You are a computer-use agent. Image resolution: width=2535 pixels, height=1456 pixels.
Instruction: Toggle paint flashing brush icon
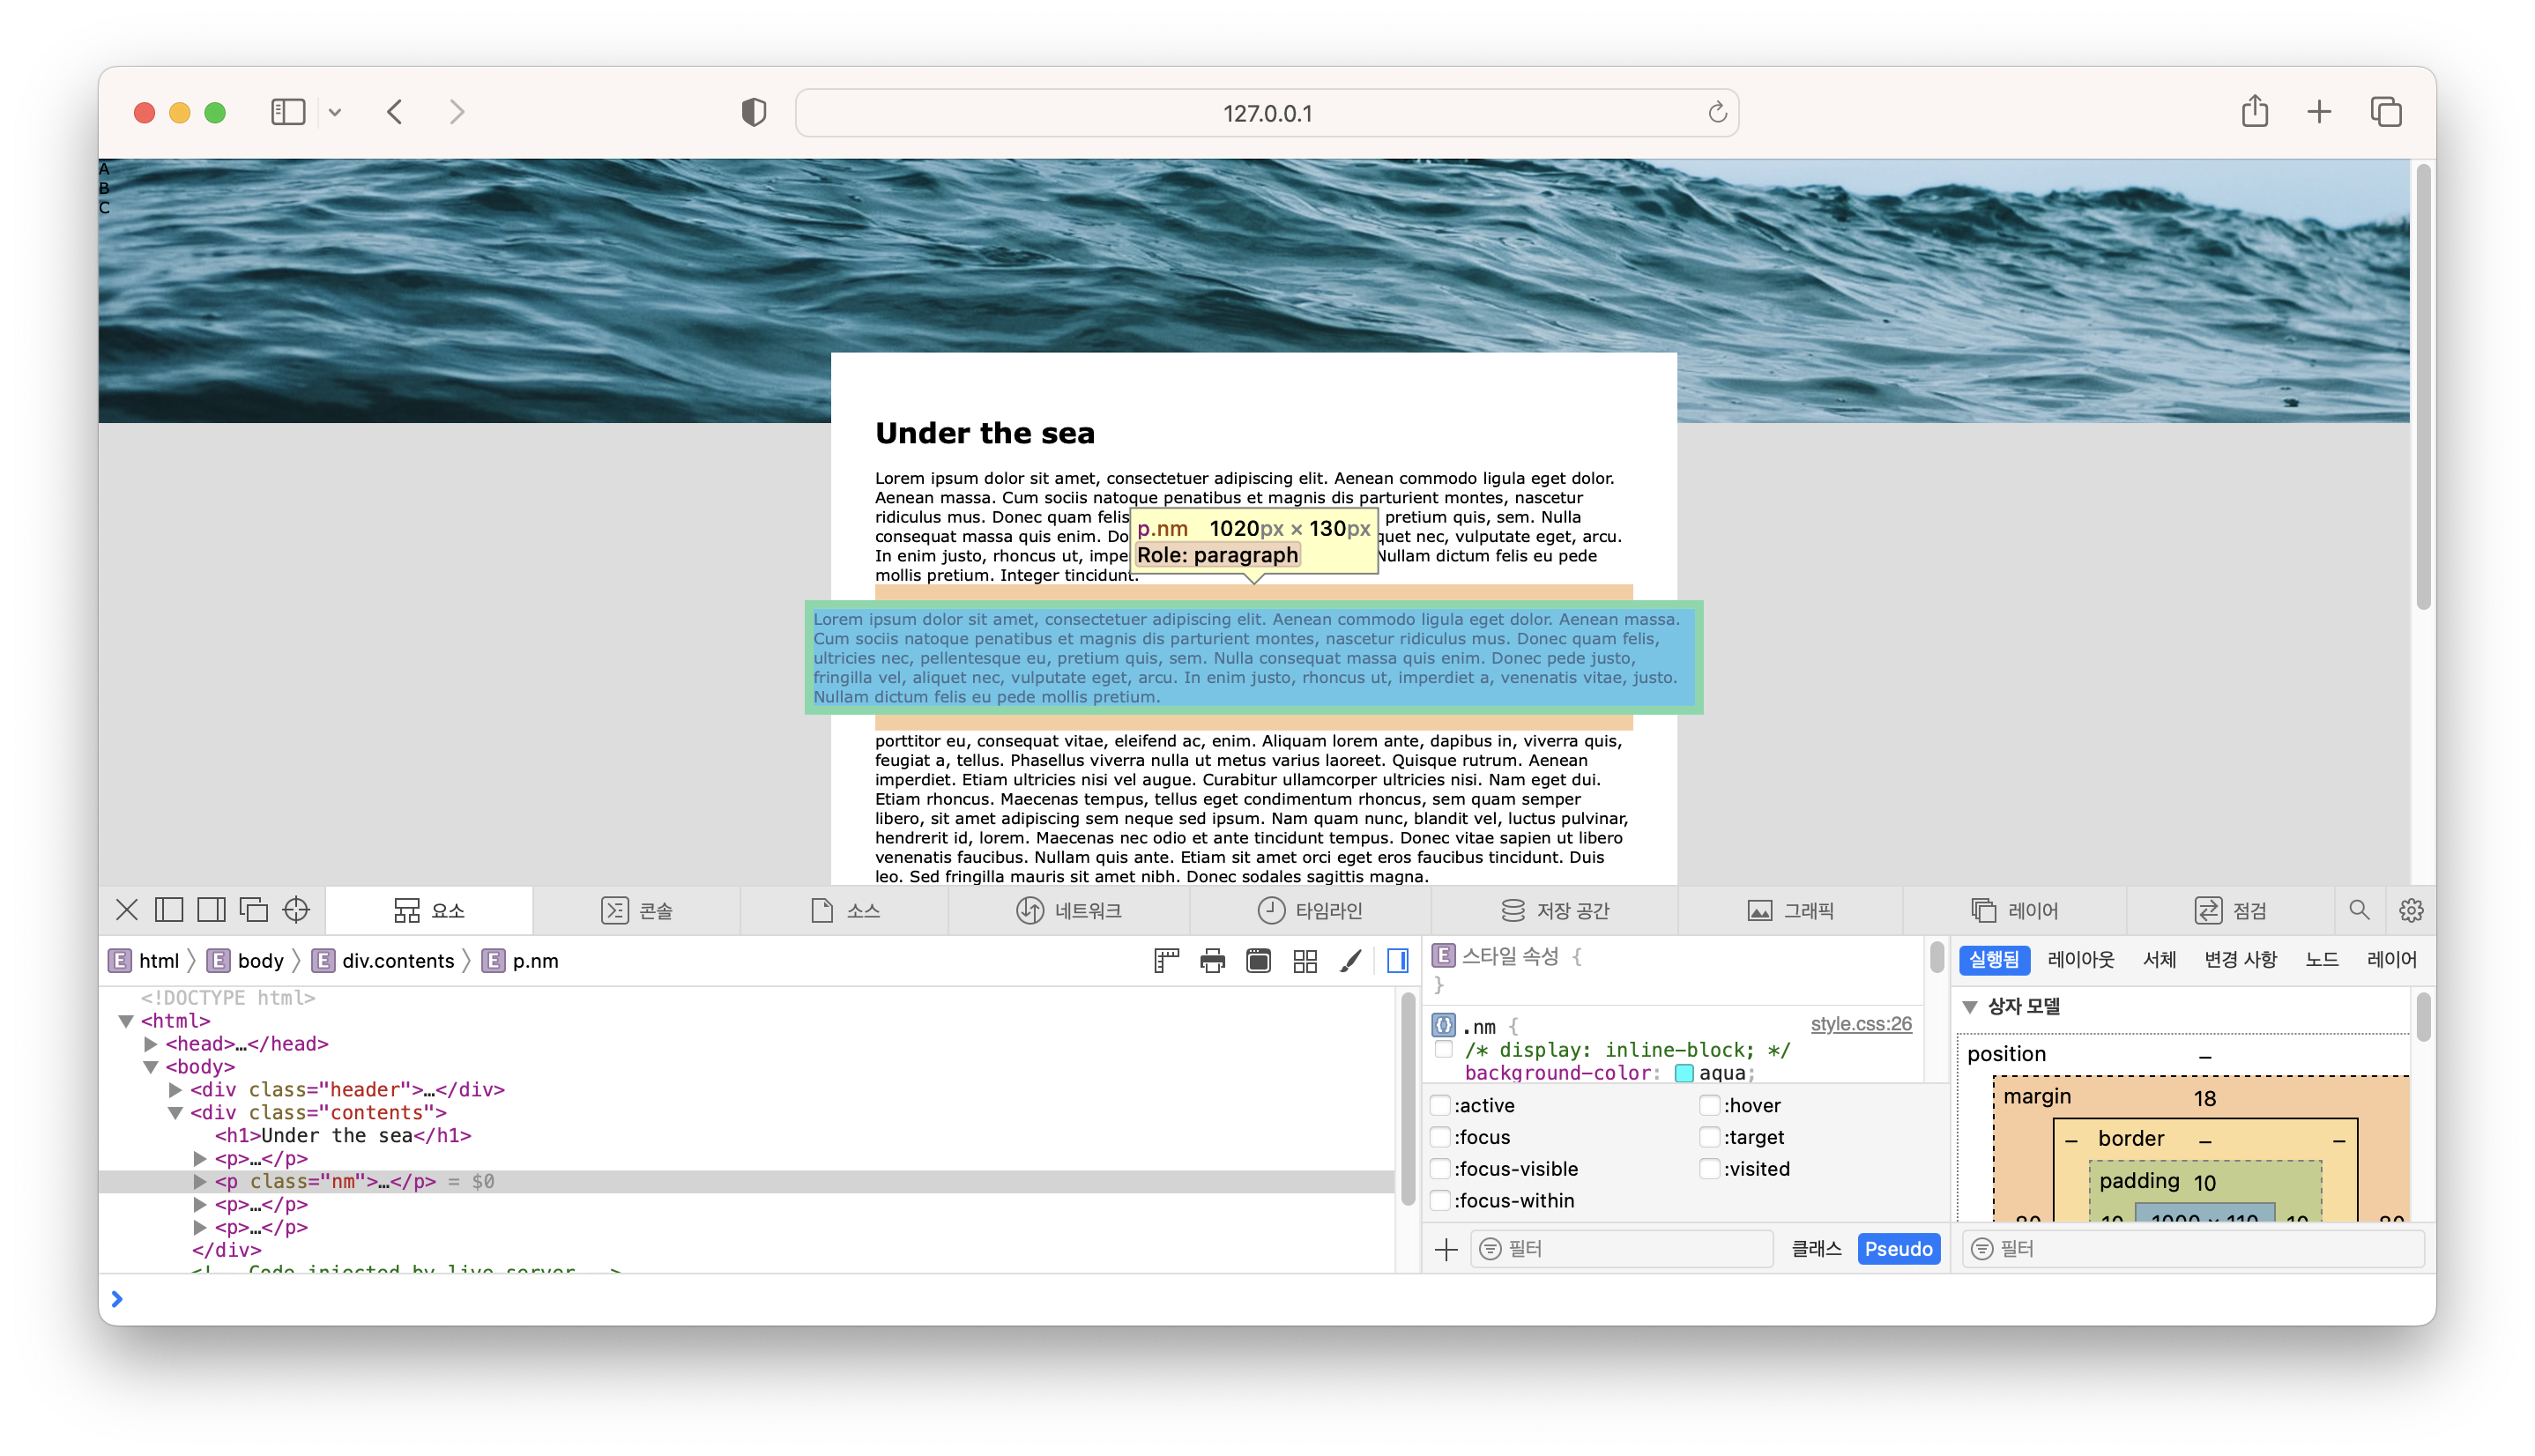1350,961
